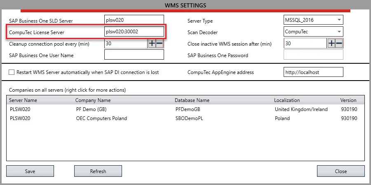
Task: Click the SBODemoPL database name cell
Action: click(189, 118)
